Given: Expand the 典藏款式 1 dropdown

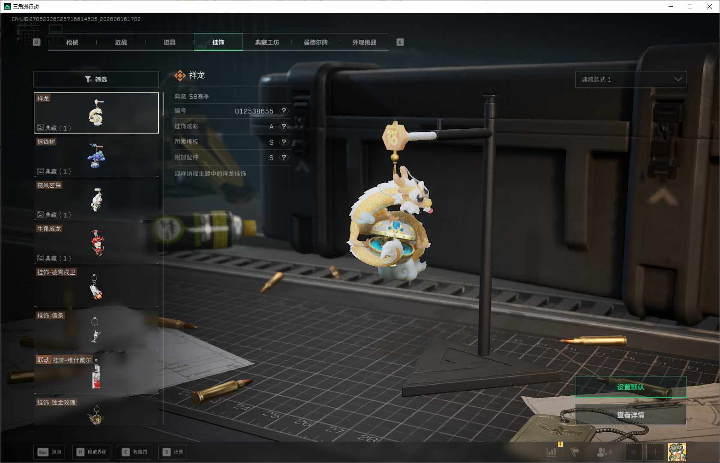Looking at the screenshot, I should point(631,79).
